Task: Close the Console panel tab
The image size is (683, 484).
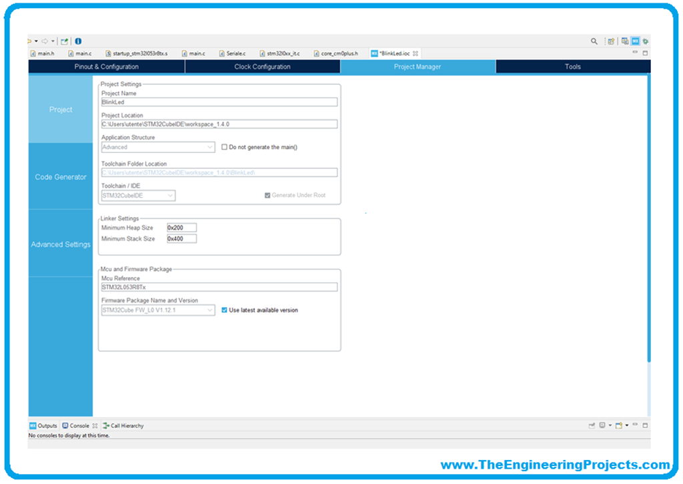Action: [95, 425]
